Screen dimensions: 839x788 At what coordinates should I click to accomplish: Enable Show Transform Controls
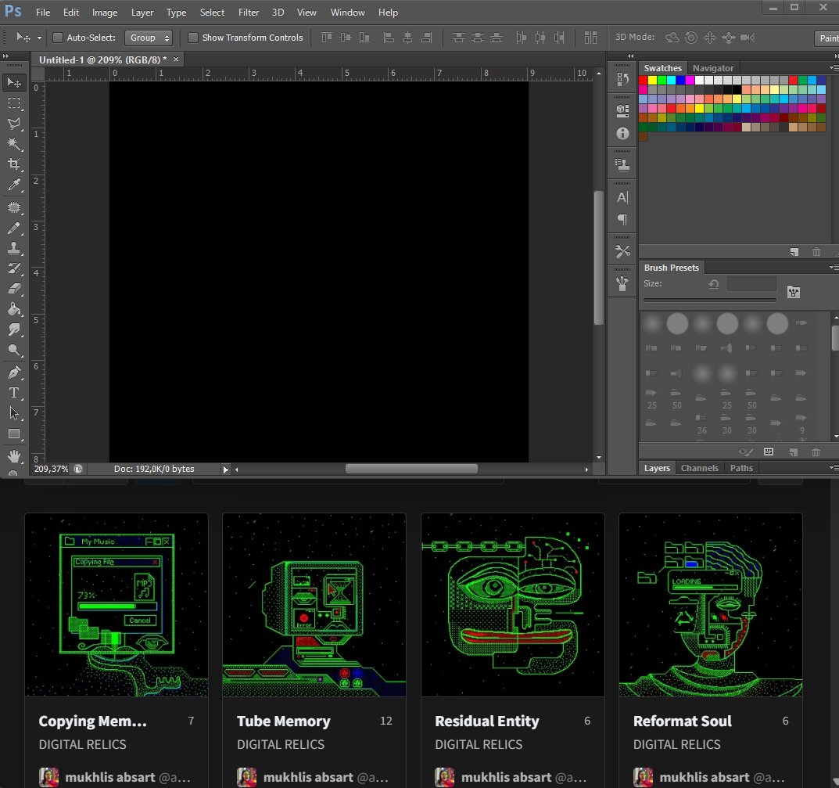click(x=192, y=37)
